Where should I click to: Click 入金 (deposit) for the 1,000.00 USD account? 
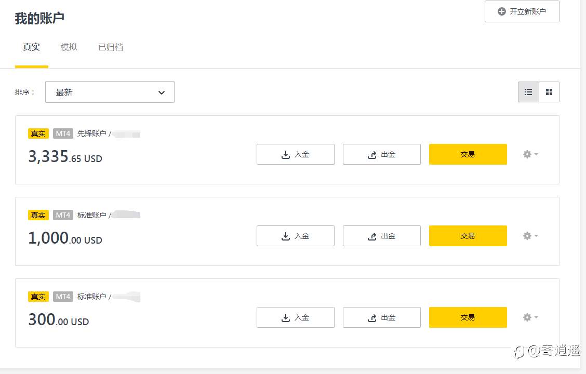[x=295, y=236]
